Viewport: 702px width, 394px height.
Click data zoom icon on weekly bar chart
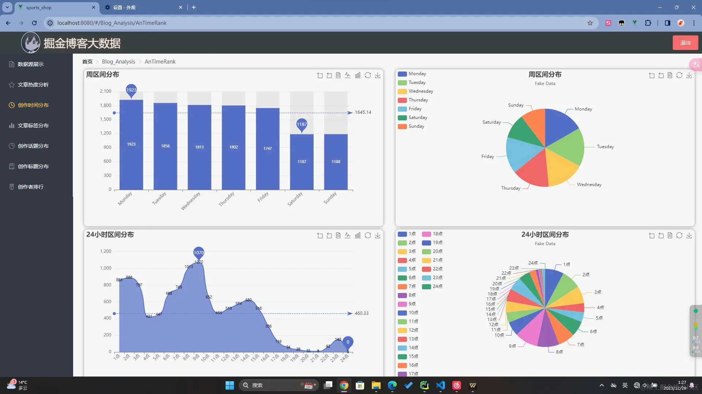pyautogui.click(x=320, y=75)
